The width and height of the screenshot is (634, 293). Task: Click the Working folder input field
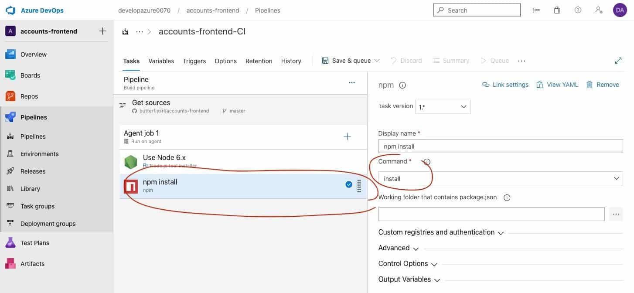pyautogui.click(x=491, y=214)
